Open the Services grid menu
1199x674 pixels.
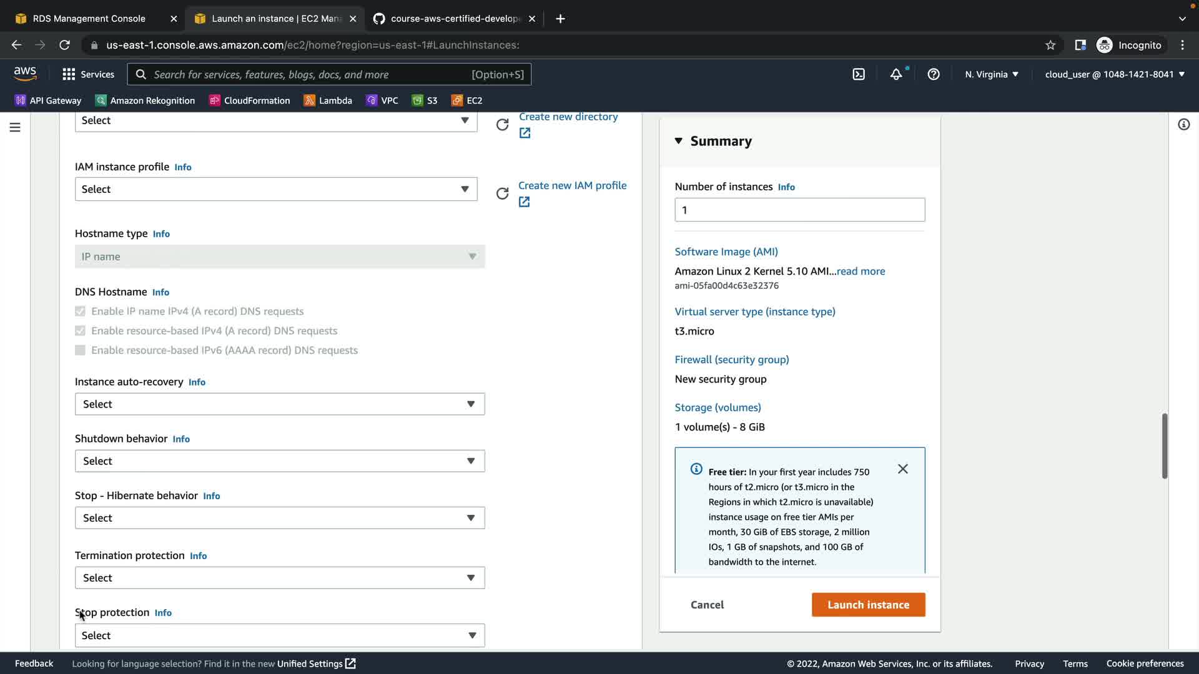point(88,74)
